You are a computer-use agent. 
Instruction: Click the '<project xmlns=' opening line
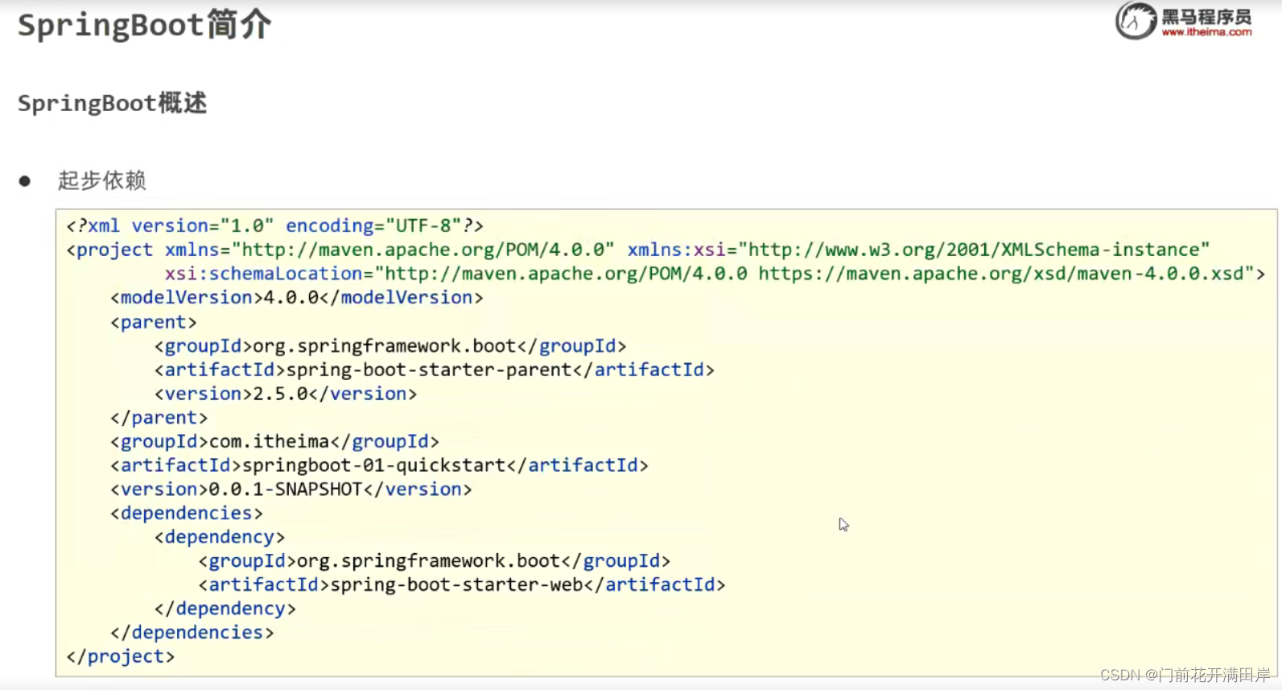coord(638,250)
